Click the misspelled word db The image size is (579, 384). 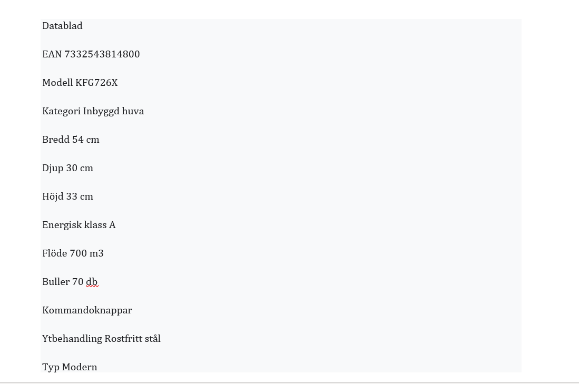tap(92, 282)
